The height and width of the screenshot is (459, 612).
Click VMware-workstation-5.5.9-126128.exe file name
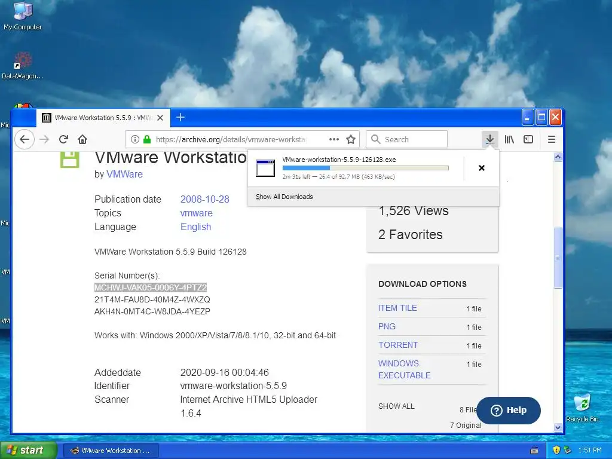coord(339,160)
